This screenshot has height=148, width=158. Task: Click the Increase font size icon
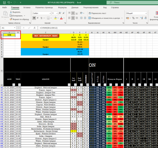[60, 13]
